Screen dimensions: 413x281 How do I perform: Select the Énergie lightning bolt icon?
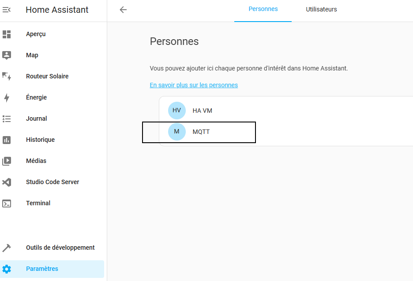[x=7, y=97]
